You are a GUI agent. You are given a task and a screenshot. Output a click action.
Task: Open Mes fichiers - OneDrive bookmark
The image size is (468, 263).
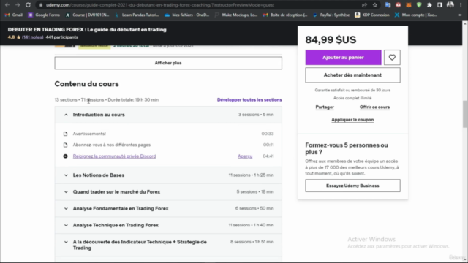187,15
